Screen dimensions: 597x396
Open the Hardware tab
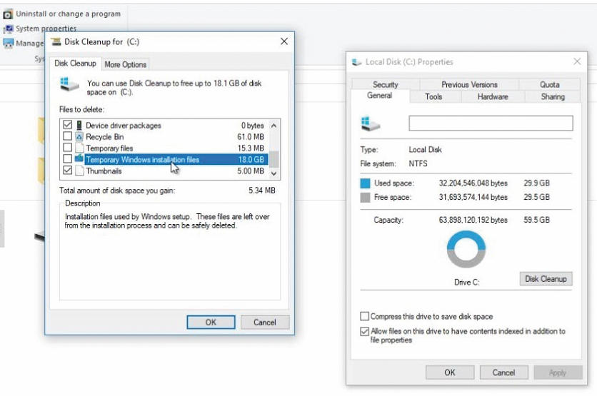click(493, 96)
